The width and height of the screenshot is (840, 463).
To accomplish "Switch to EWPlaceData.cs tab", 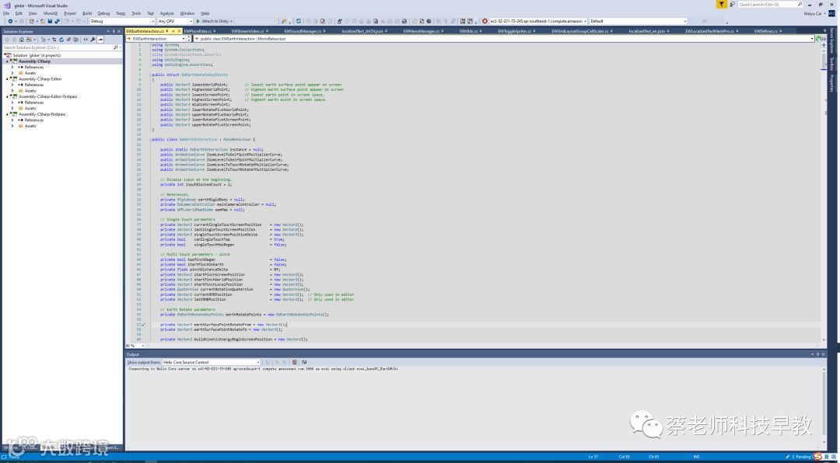I will click(x=198, y=31).
